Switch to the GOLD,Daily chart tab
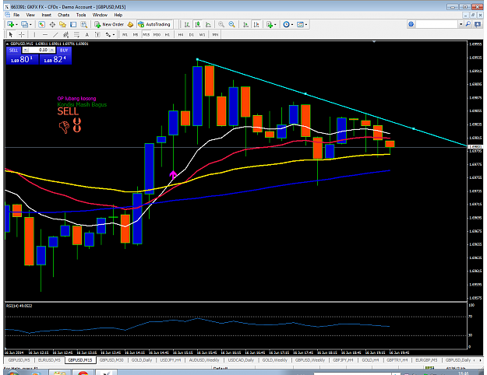This screenshot has height=375, width=487. (x=142, y=360)
